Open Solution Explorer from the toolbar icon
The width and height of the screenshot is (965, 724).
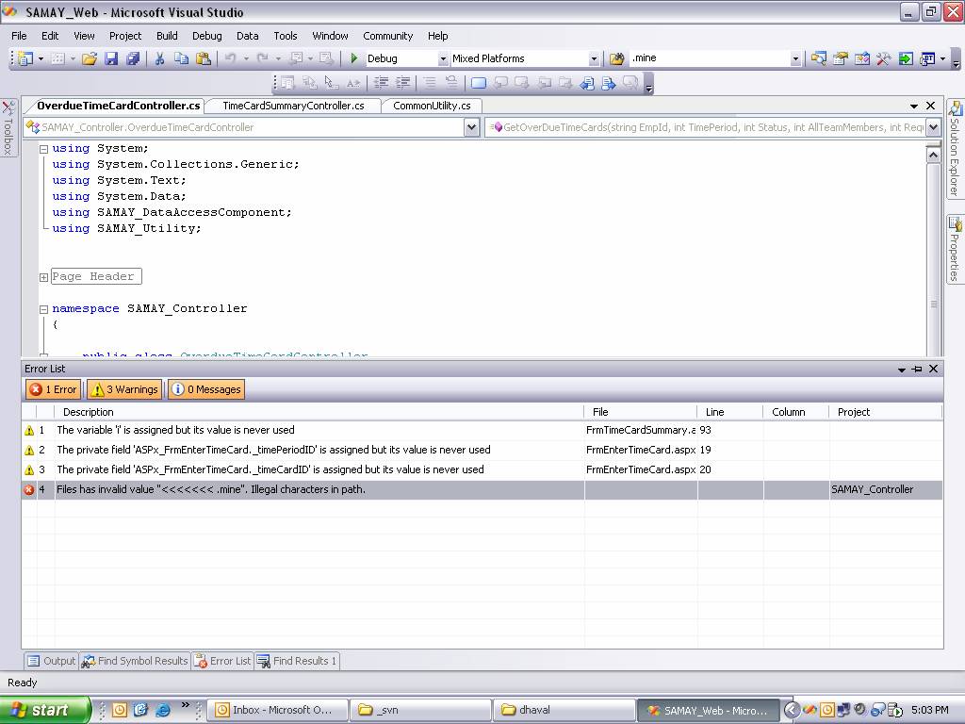tap(819, 58)
